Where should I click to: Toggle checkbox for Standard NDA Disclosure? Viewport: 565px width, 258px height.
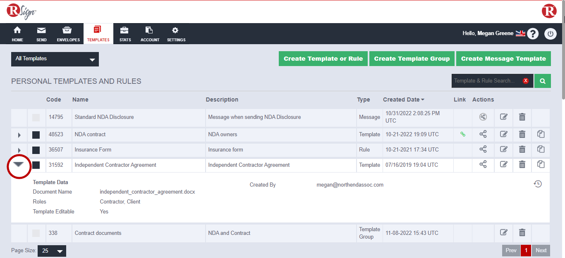point(36,118)
